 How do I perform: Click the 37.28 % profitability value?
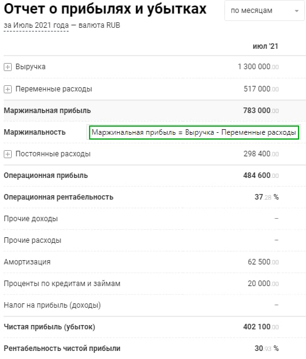pos(266,197)
